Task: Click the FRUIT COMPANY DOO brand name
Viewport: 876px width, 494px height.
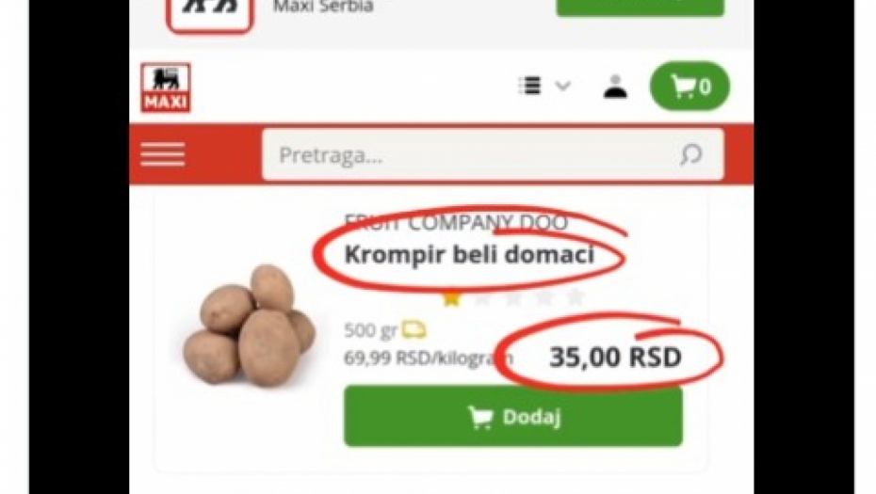Action: [x=456, y=223]
